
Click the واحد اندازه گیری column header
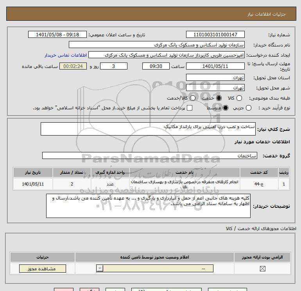(x=110, y=172)
